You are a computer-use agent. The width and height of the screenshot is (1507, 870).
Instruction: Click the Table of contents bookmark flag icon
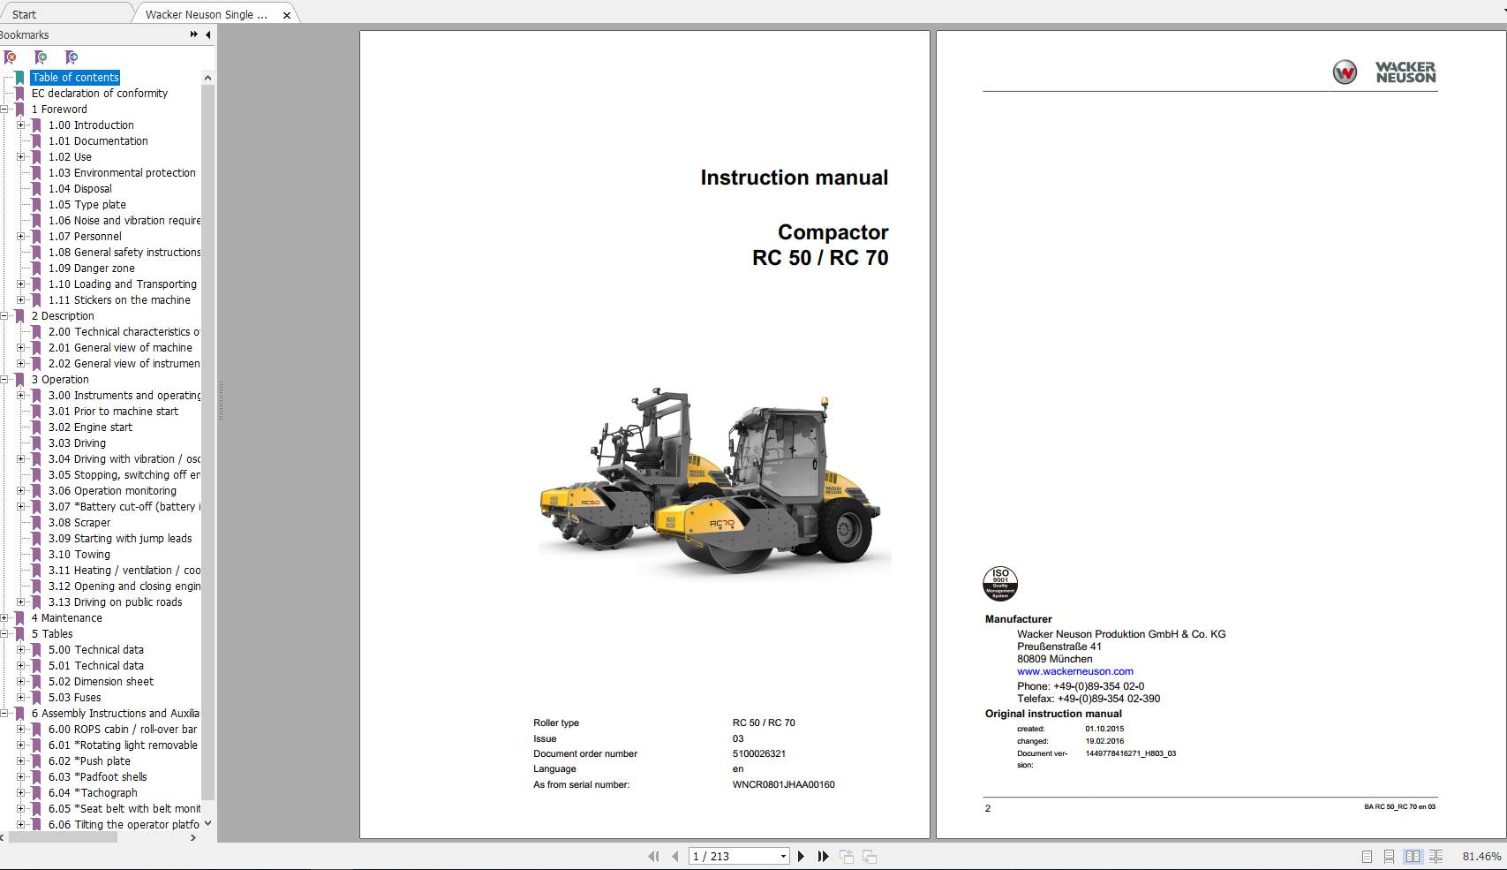tap(19, 78)
